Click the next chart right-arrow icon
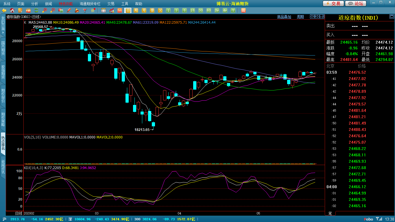Image resolution: width=395 pixels, height=222 pixels. tap(317, 16)
